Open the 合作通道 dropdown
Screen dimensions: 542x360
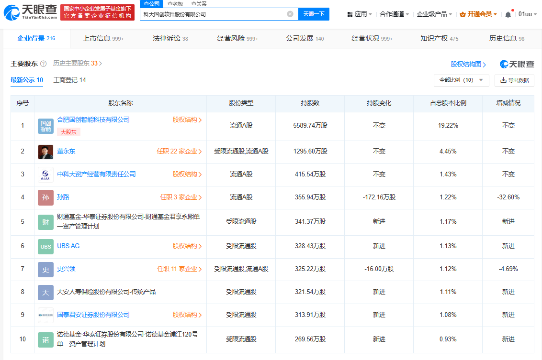click(x=394, y=14)
